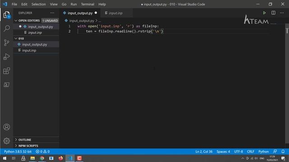Open the Selection menu
The height and width of the screenshot is (162, 289).
[38, 4]
